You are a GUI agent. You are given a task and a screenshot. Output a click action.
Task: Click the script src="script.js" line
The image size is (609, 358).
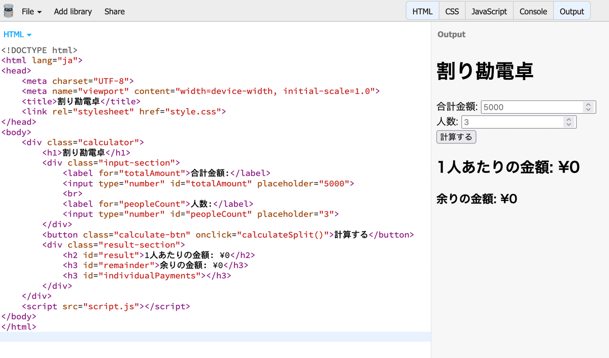click(106, 306)
